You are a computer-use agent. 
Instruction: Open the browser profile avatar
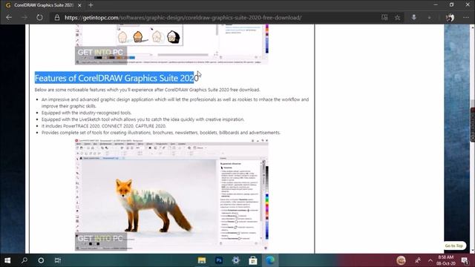[x=451, y=18]
